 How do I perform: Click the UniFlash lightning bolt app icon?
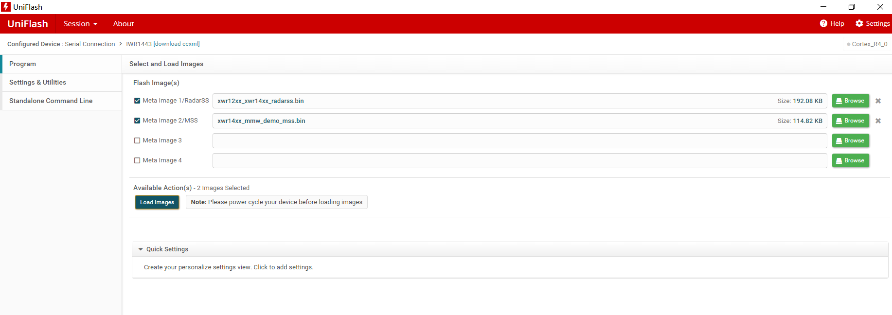pyautogui.click(x=6, y=7)
